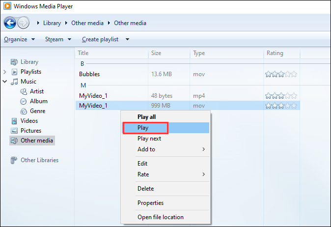Image resolution: width=331 pixels, height=227 pixels.
Task: Click the Library icon in sidebar
Action: click(14, 62)
